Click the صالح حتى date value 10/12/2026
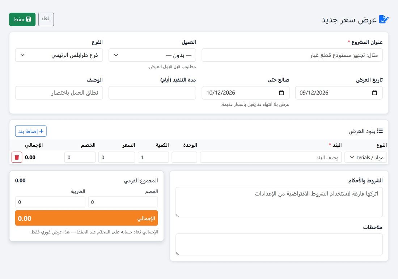This screenshot has width=398, height=279. [221, 93]
